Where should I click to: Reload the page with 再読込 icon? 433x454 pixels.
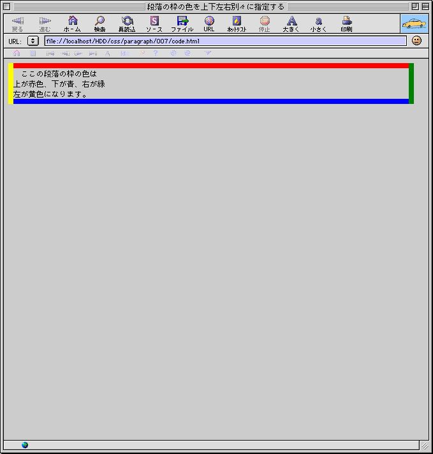click(127, 20)
